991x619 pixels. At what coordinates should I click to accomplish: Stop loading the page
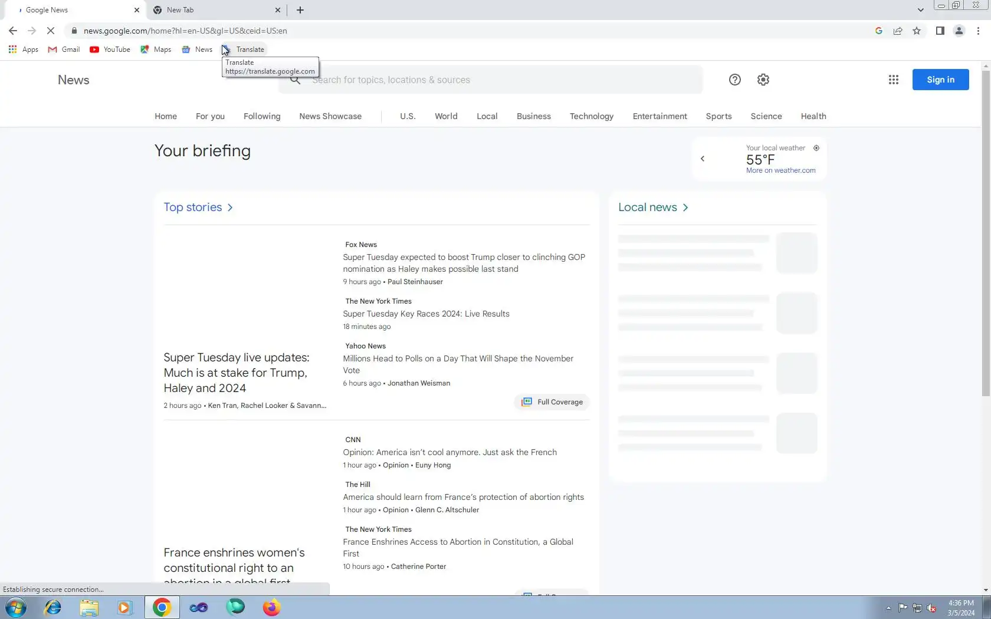tap(51, 31)
